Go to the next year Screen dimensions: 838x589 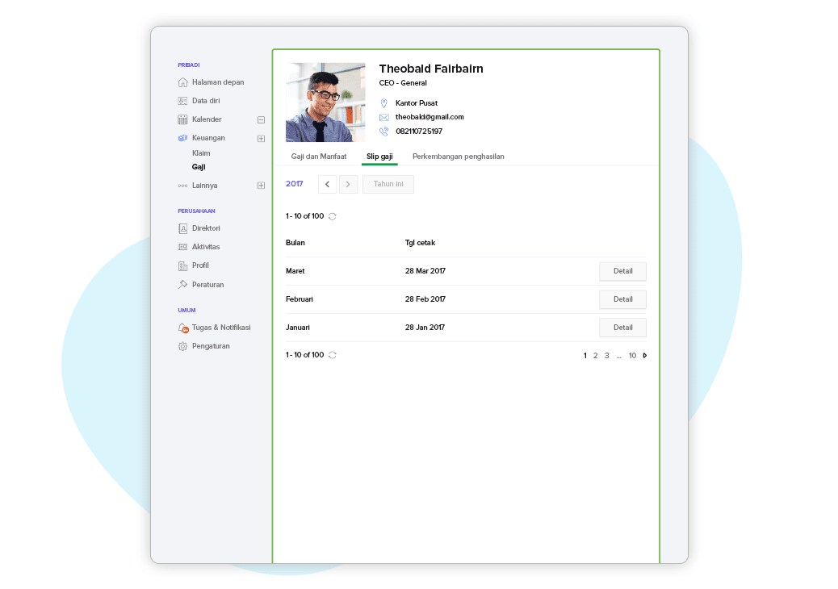[349, 184]
